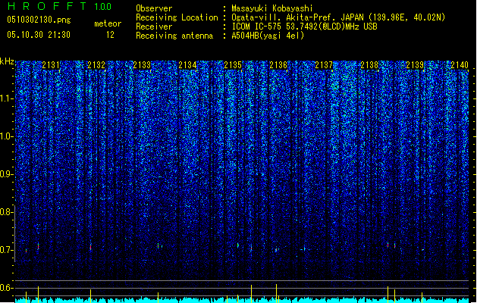Click the kHz axis unit label

coord(7,61)
